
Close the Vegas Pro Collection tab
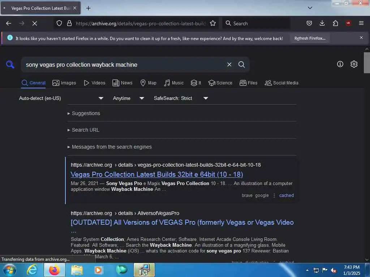click(75, 8)
